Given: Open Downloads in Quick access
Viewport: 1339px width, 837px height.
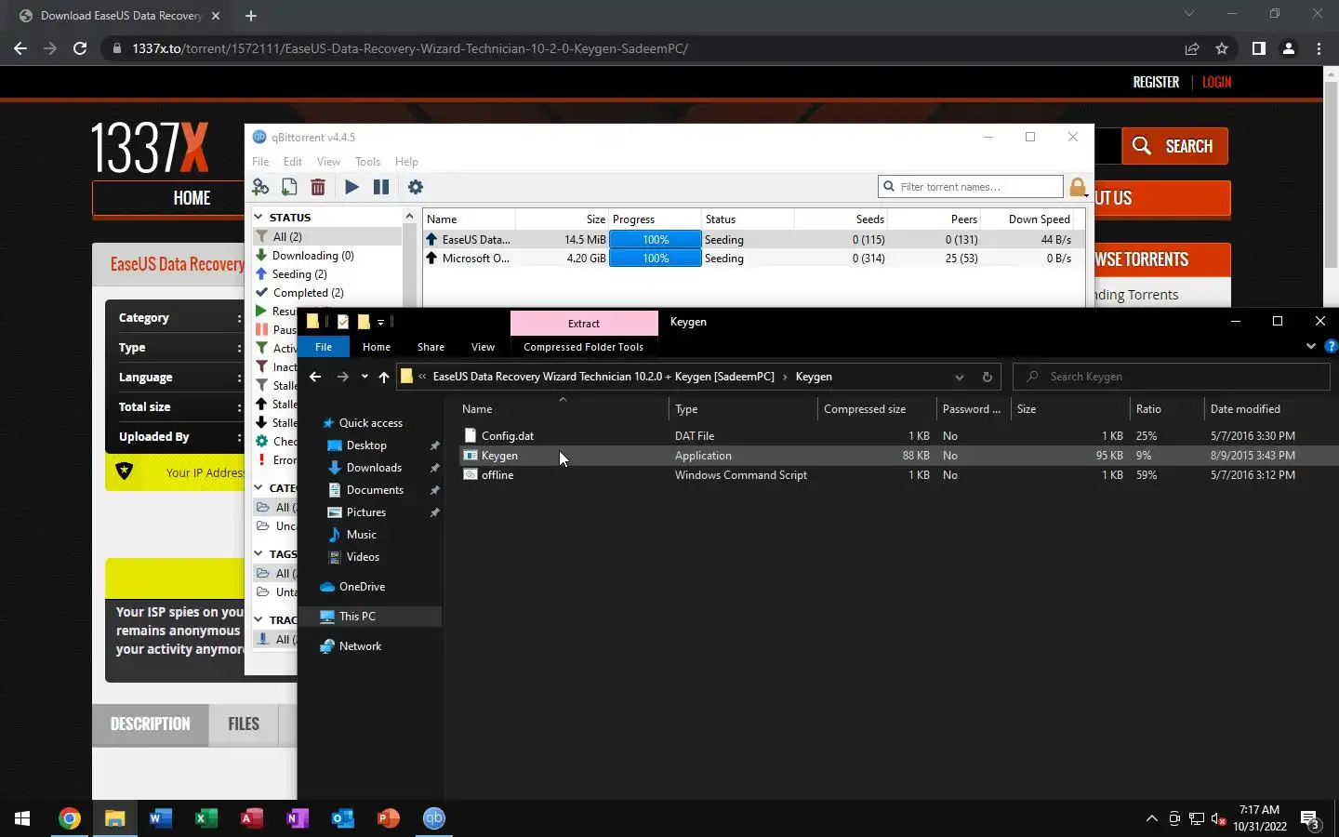Looking at the screenshot, I should pos(374,468).
